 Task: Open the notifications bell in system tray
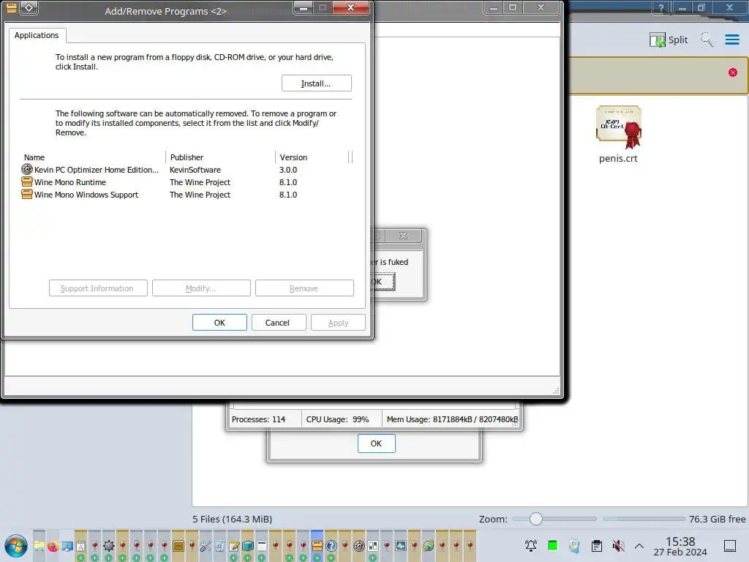(x=531, y=545)
